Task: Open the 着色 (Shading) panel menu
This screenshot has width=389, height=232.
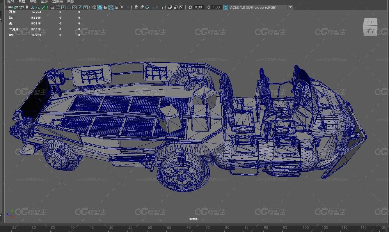Action: coord(22,1)
